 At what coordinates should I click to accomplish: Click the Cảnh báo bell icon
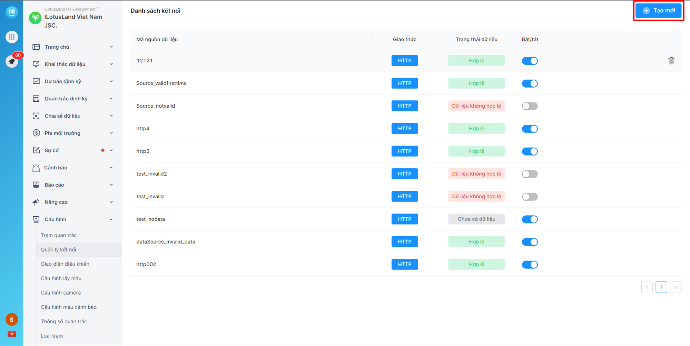[x=36, y=168]
